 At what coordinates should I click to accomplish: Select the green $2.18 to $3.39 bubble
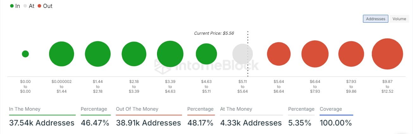tap(134, 54)
